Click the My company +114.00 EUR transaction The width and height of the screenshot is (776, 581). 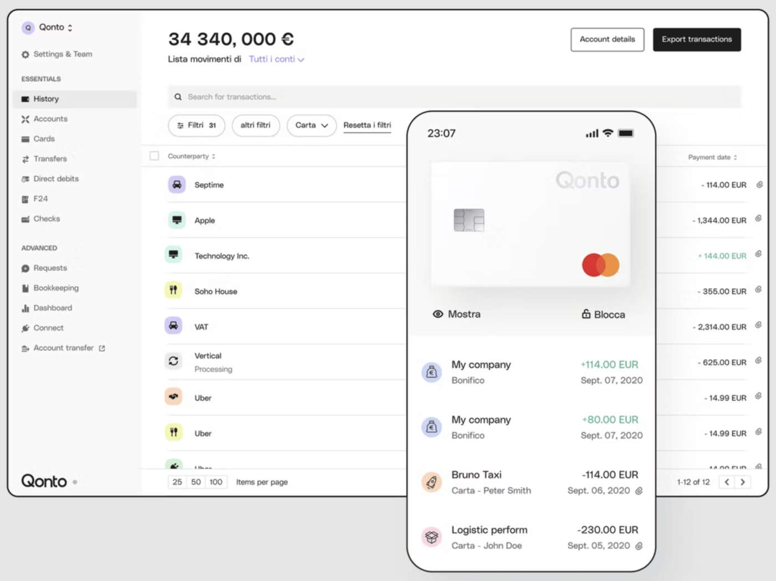[532, 372]
